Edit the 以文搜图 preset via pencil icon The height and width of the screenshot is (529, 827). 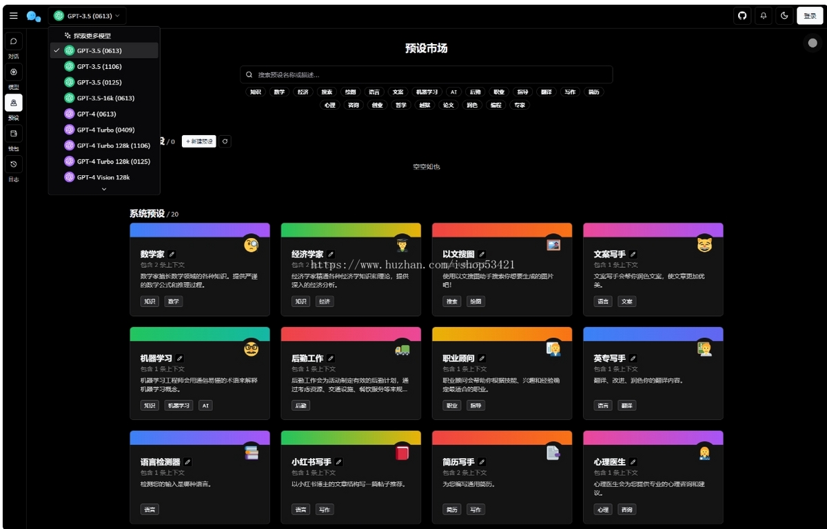[482, 254]
